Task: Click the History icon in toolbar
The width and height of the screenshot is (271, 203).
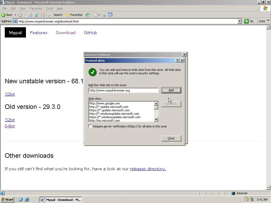Action: (x=88, y=15)
